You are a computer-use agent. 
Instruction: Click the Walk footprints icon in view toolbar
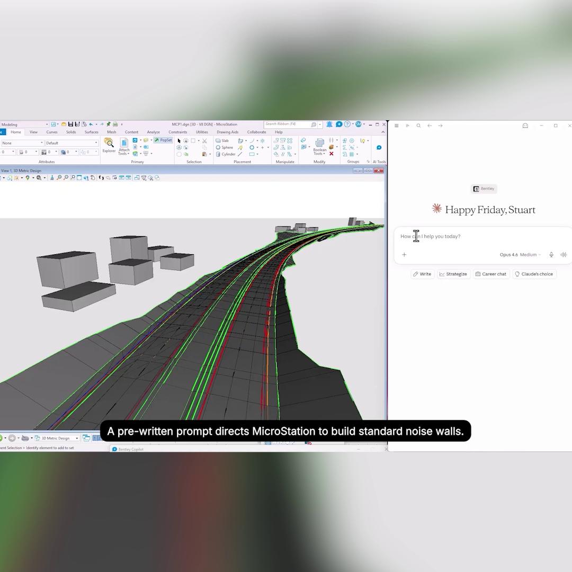click(101, 177)
